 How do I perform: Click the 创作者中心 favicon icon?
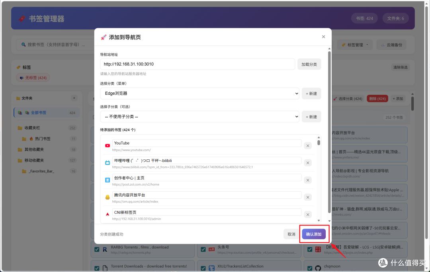click(107, 180)
